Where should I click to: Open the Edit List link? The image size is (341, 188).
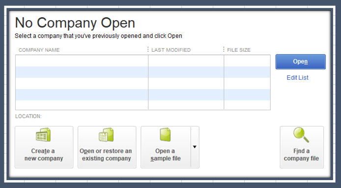pos(297,78)
